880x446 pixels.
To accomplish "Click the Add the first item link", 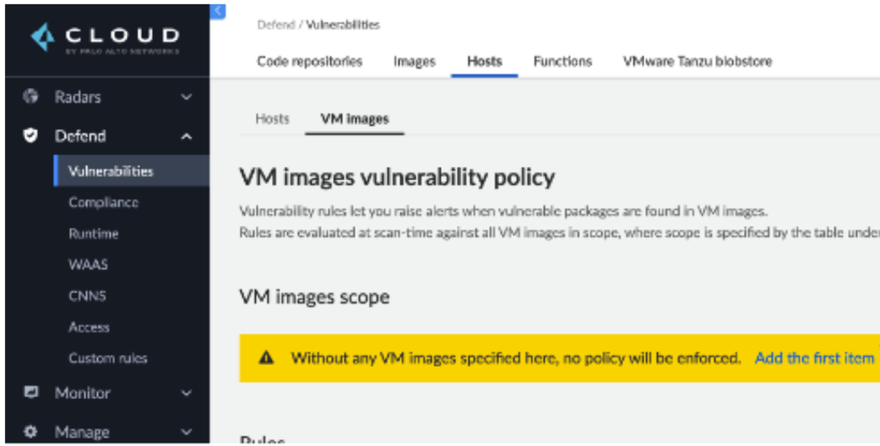I will [x=814, y=358].
